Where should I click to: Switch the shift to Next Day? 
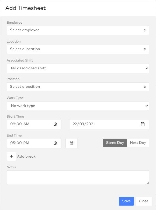138,143
